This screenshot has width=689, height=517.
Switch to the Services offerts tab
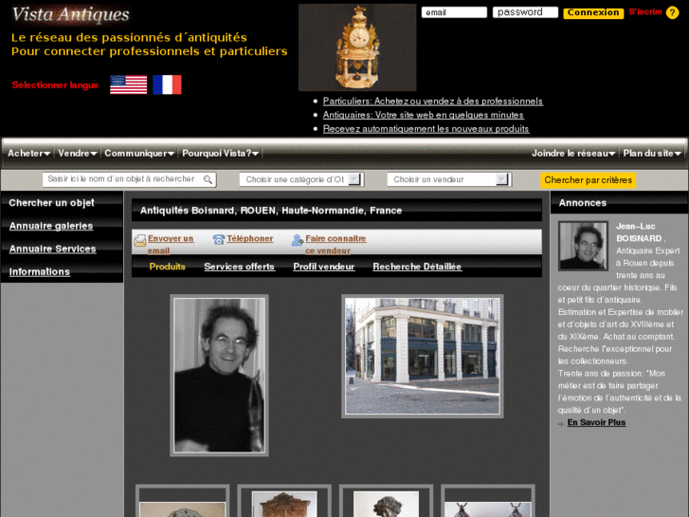coord(240,267)
